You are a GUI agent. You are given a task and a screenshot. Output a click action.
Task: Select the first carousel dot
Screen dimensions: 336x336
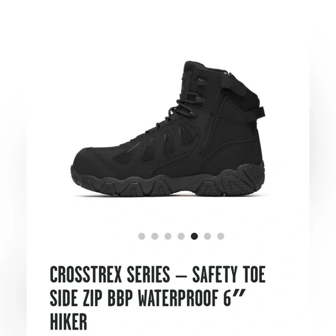click(141, 236)
